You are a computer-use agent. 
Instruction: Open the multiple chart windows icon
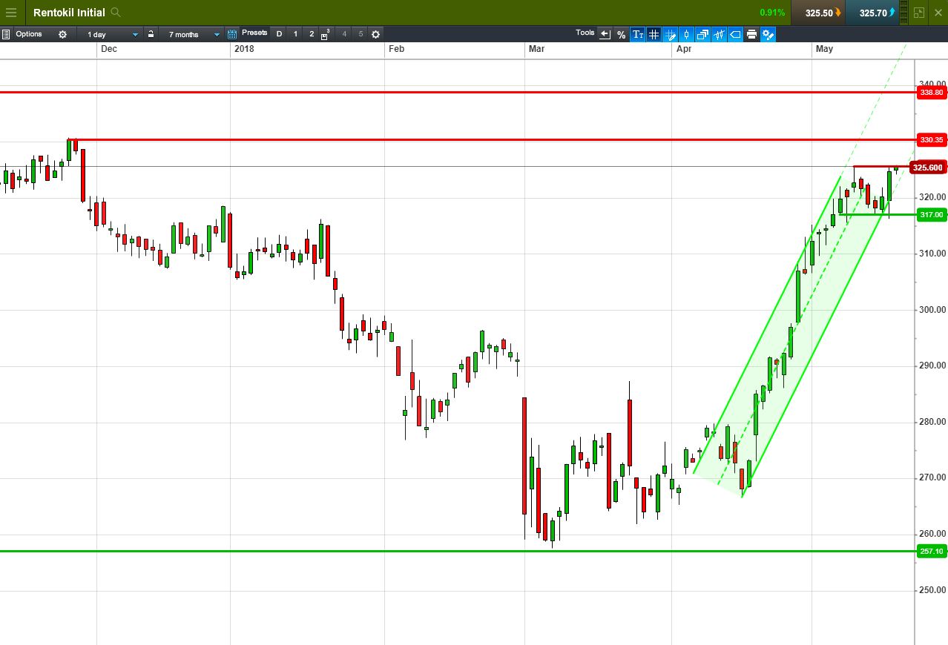coord(702,34)
